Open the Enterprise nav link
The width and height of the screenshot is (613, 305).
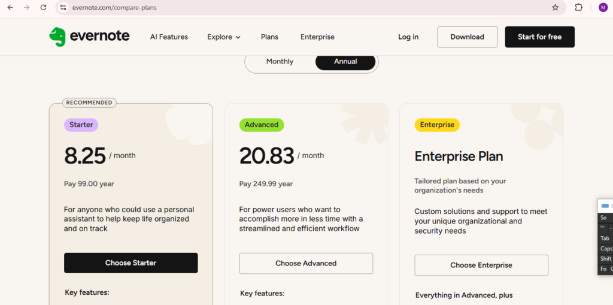point(317,37)
